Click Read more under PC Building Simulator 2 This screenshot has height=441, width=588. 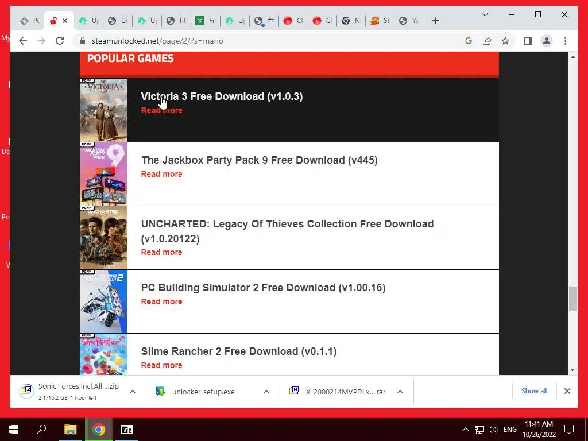click(161, 301)
